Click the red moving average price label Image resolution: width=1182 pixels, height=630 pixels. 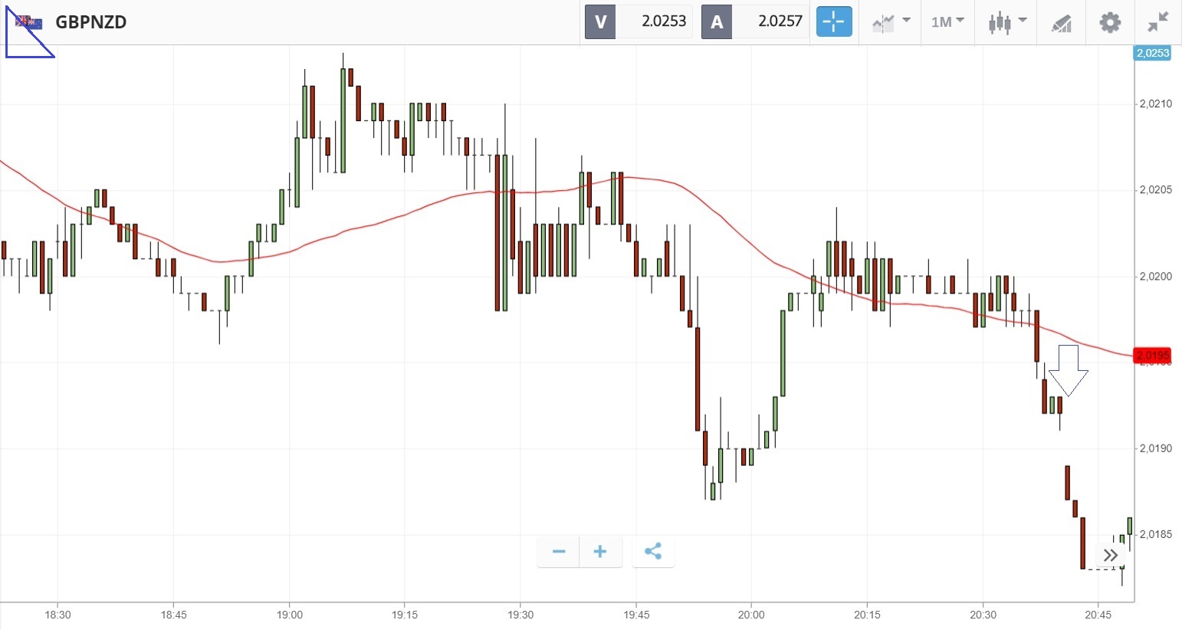pos(1152,356)
